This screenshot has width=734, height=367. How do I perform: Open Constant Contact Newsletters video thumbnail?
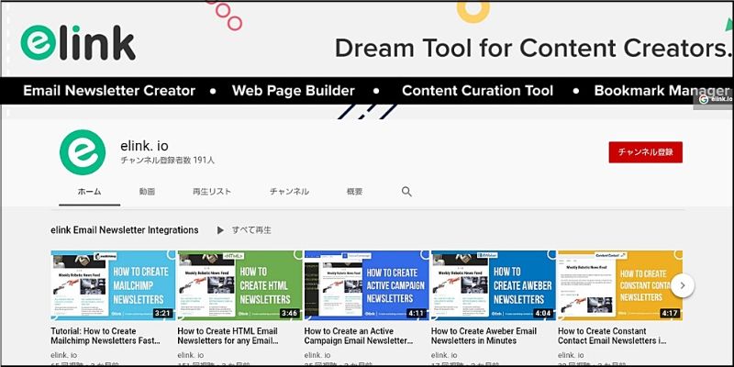click(x=620, y=285)
